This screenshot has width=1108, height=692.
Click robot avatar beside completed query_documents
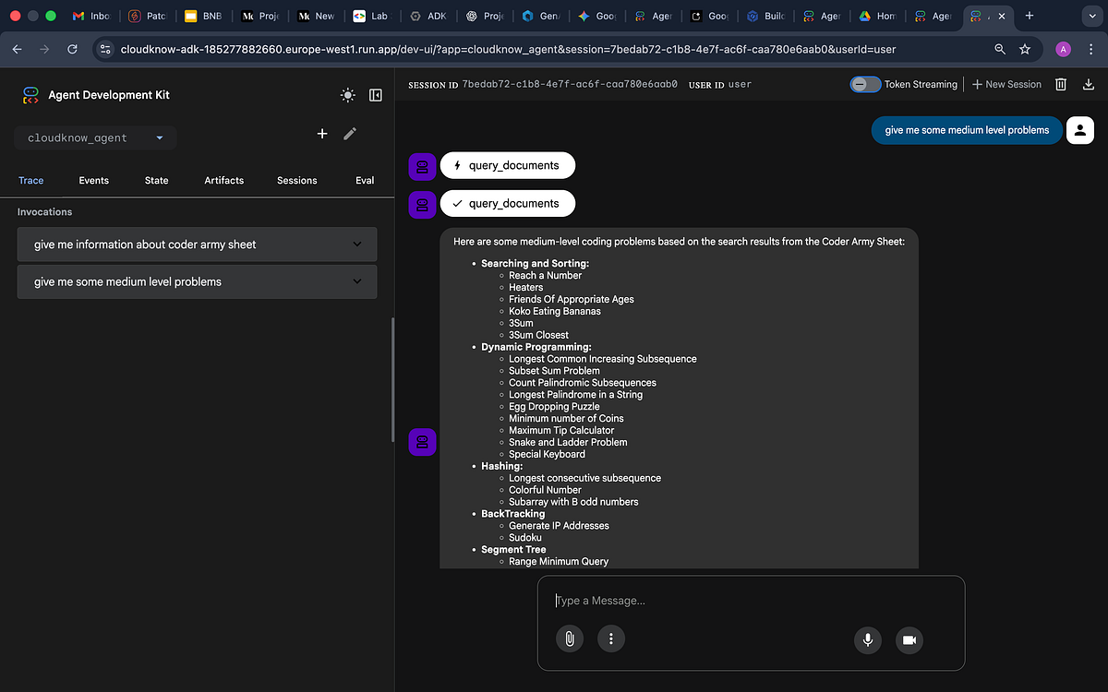(x=422, y=204)
